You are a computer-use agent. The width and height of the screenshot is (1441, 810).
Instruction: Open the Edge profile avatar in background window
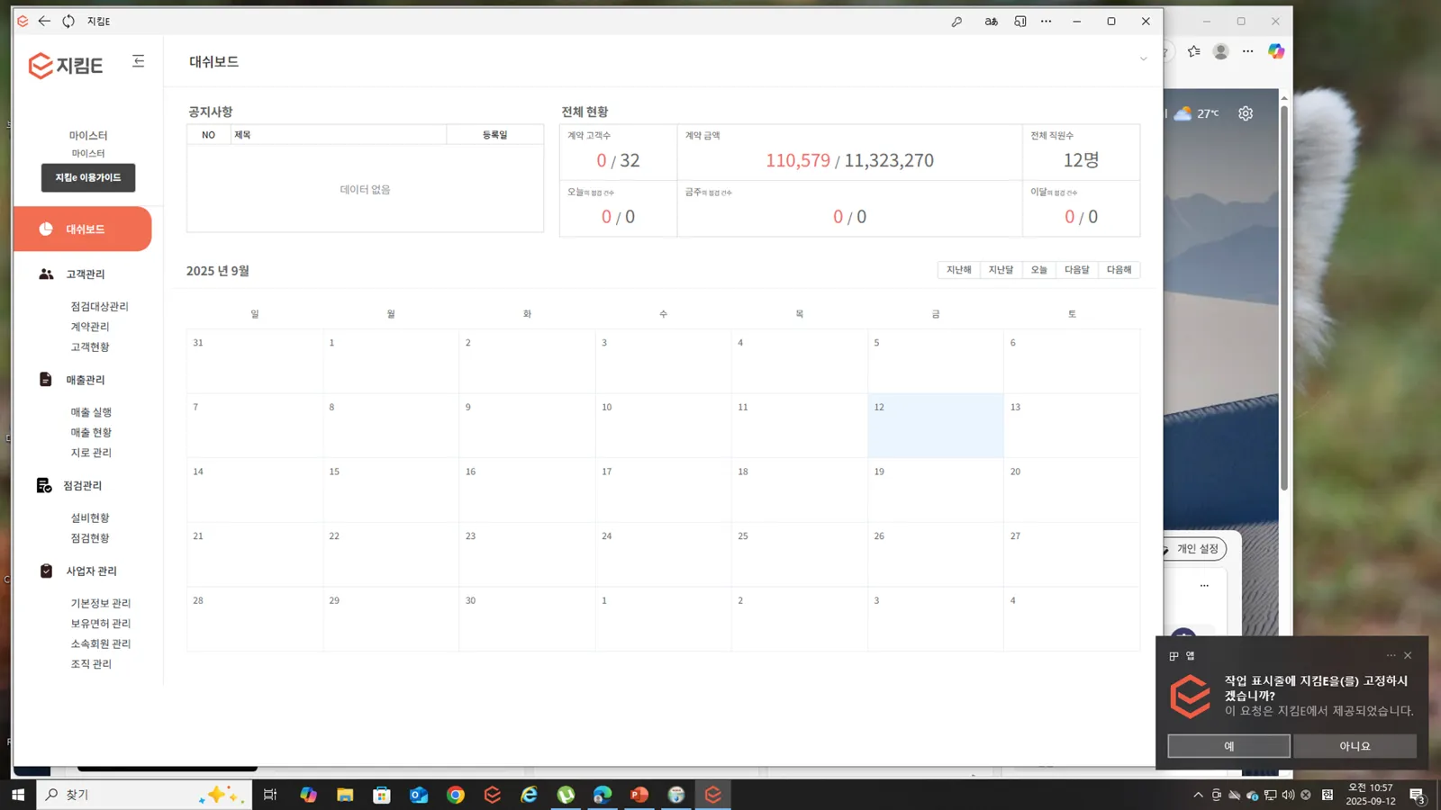(1221, 51)
